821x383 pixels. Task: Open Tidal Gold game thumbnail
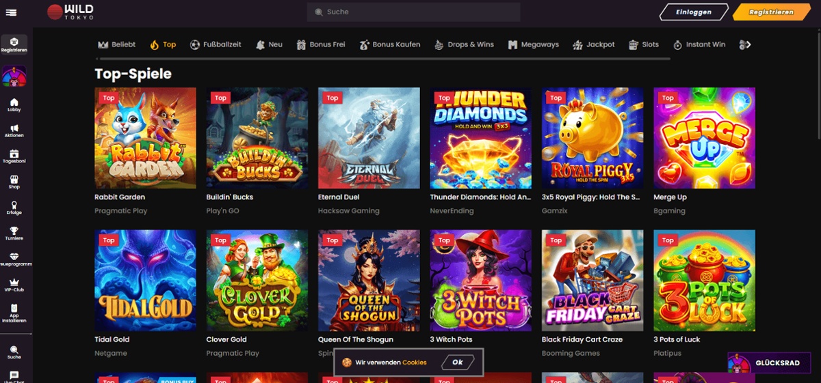point(145,281)
